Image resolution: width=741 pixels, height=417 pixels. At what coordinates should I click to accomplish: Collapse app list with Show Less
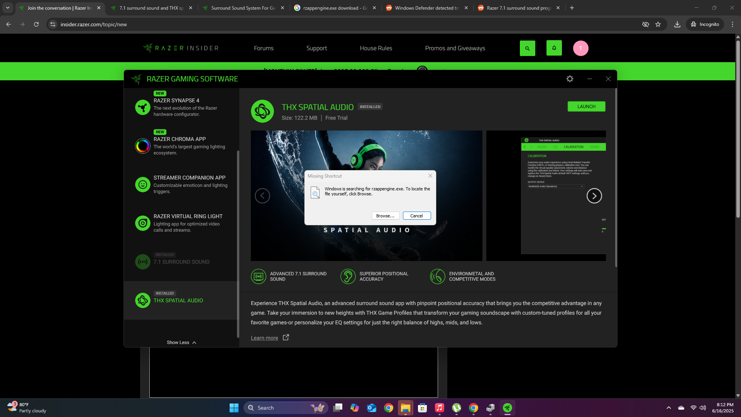(181, 342)
